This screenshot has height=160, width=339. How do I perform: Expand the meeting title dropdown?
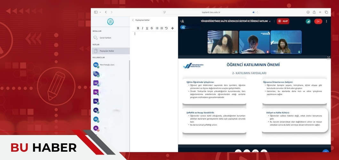[x=270, y=21]
